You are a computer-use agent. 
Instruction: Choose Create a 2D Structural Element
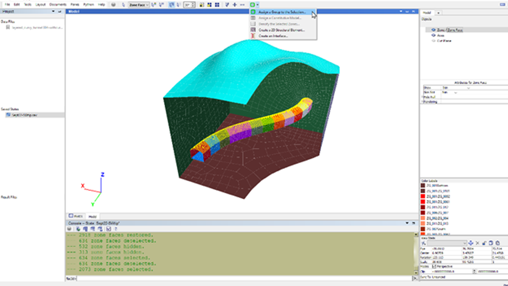coord(282,30)
